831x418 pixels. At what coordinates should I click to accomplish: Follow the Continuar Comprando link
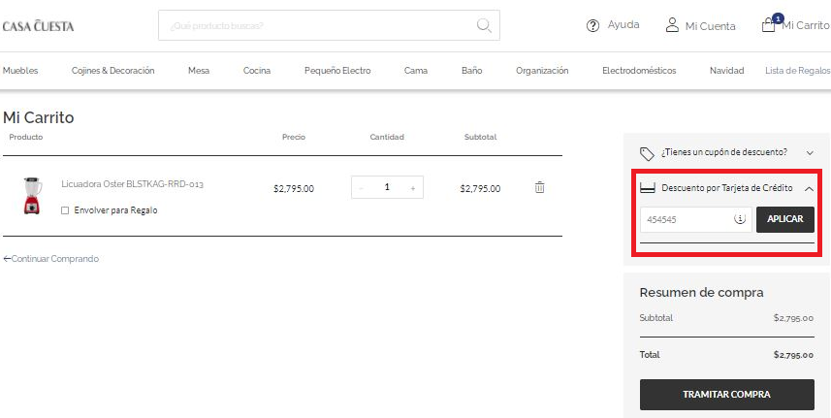point(51,259)
